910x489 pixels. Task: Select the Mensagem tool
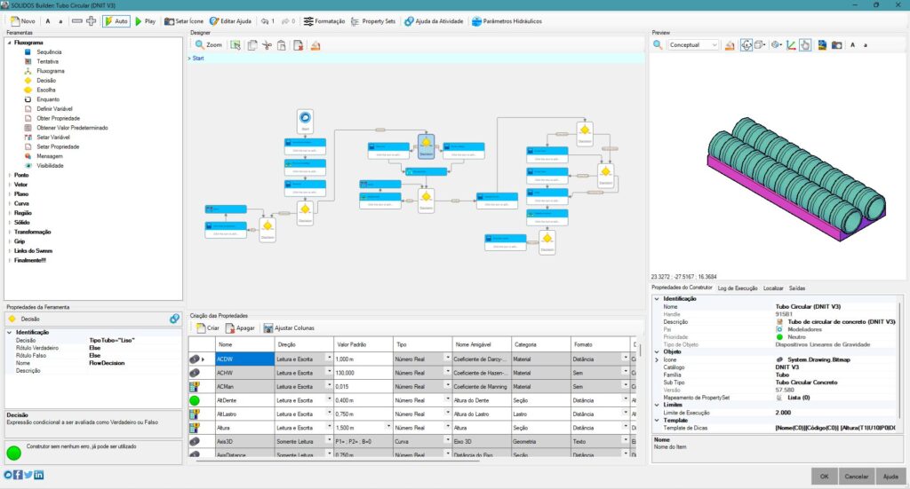tap(50, 156)
